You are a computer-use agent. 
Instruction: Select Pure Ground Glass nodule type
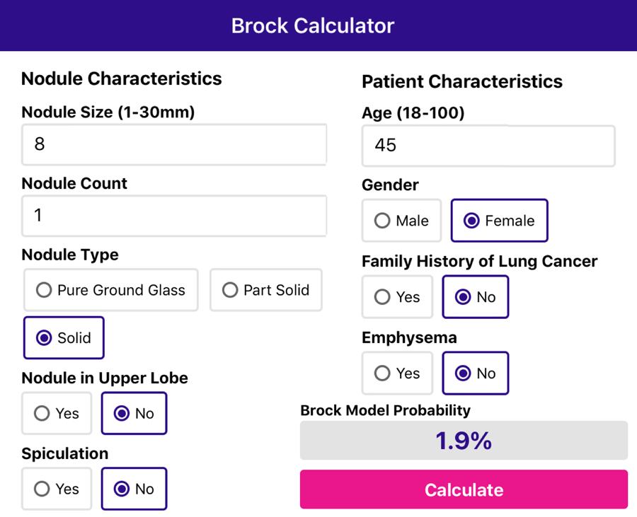pyautogui.click(x=111, y=290)
